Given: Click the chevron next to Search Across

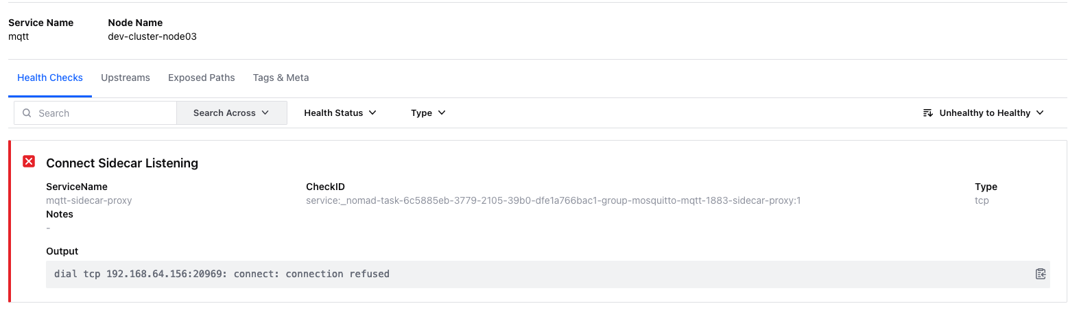Looking at the screenshot, I should pyautogui.click(x=265, y=113).
